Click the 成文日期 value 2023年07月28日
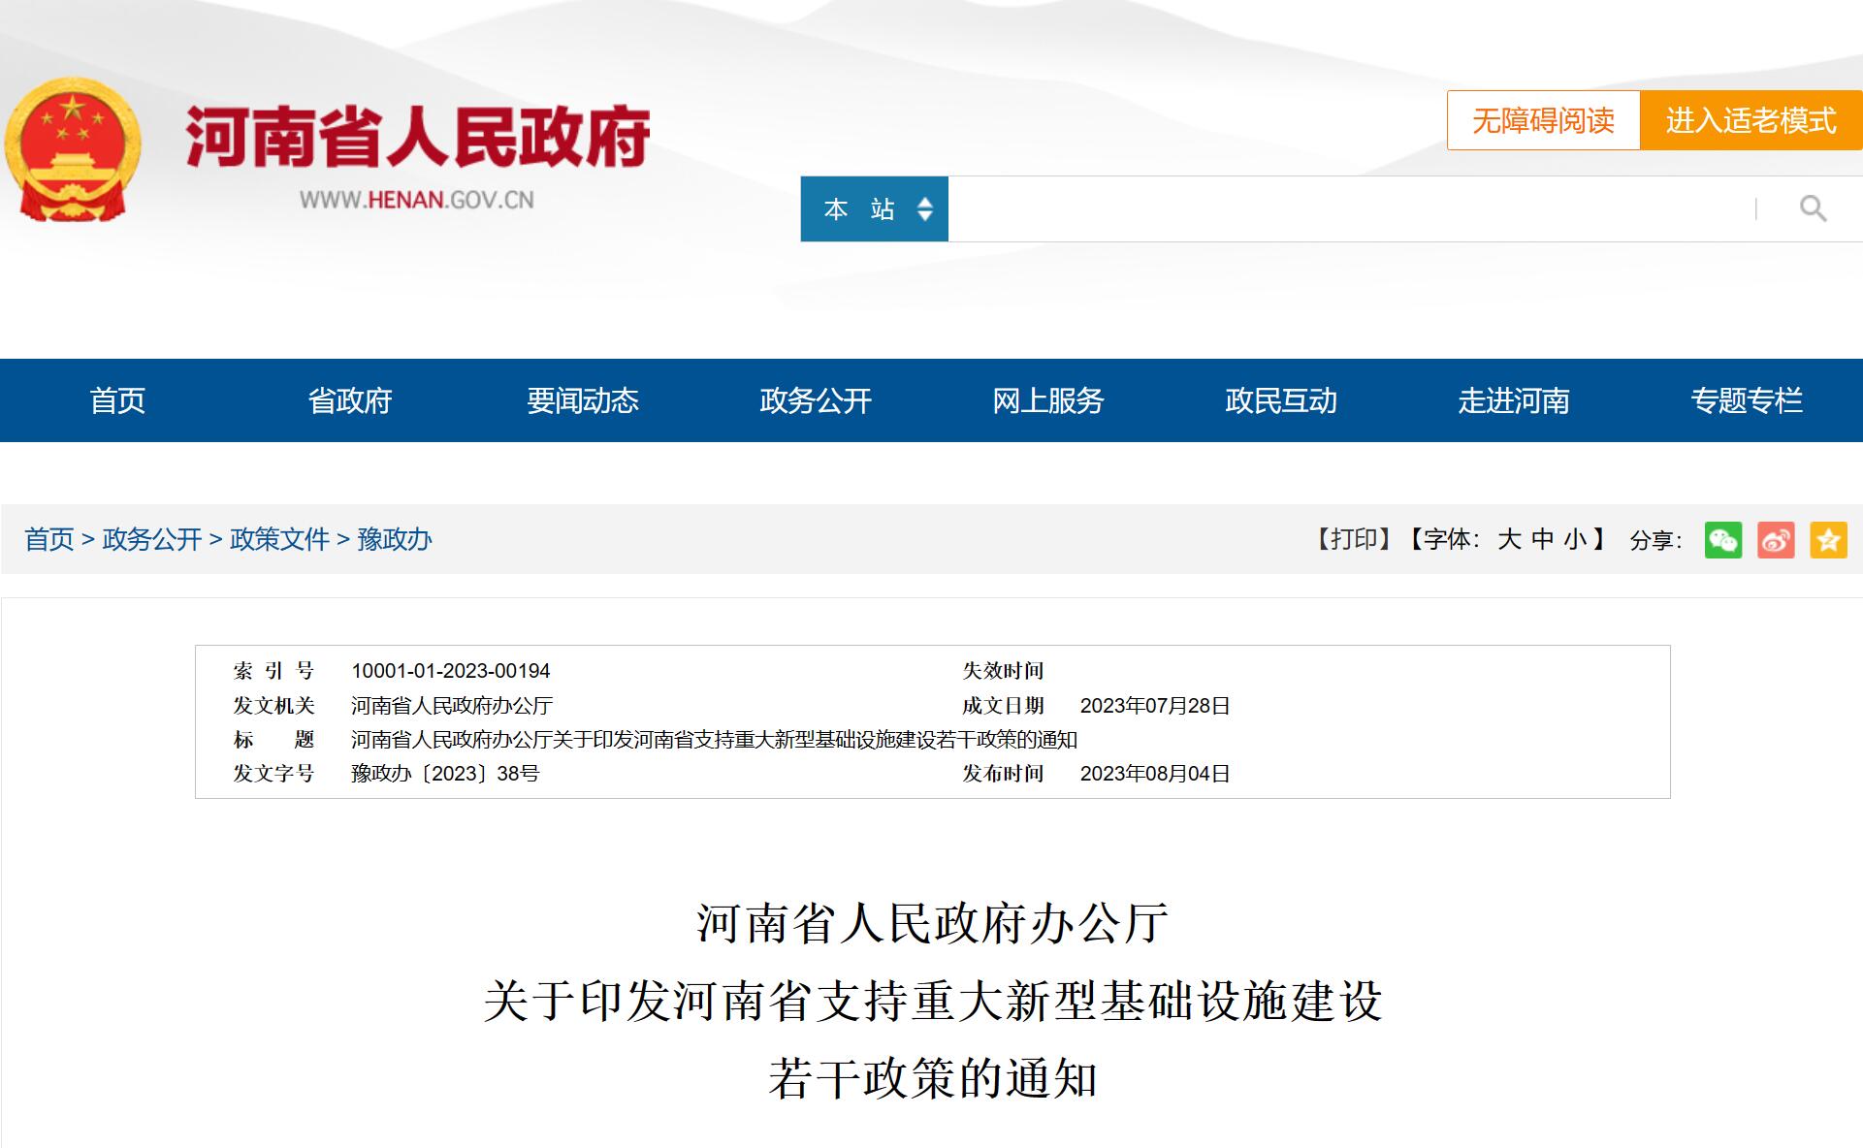The width and height of the screenshot is (1863, 1148). pyautogui.click(x=1155, y=706)
